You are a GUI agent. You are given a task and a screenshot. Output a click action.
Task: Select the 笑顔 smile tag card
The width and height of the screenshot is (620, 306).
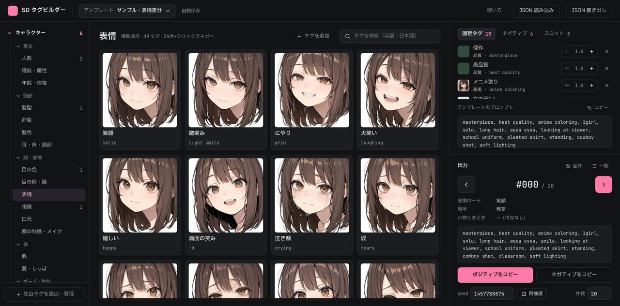click(140, 100)
